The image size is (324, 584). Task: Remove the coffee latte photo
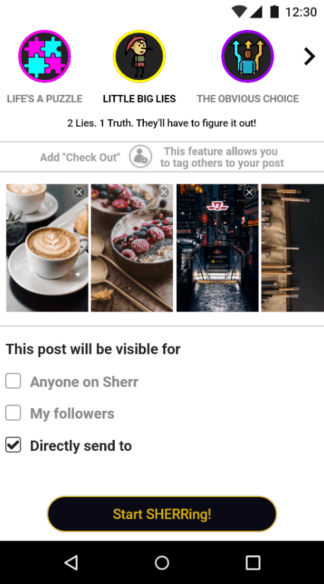79,193
